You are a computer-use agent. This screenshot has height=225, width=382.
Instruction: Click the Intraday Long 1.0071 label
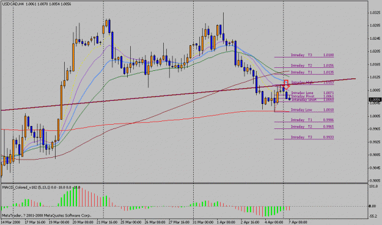[x=312, y=93]
